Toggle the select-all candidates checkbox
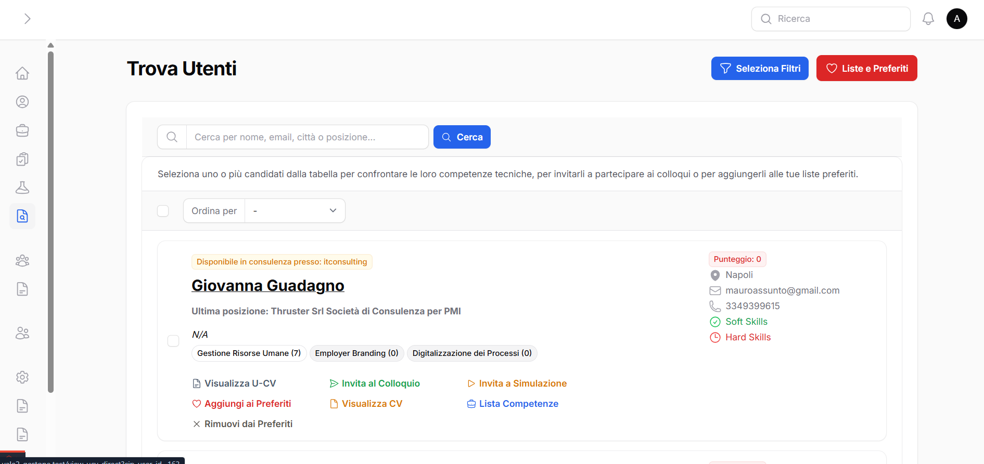 pyautogui.click(x=163, y=211)
